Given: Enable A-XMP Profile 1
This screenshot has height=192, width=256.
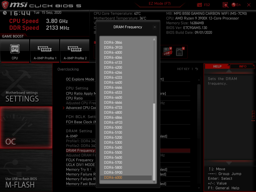Looking at the screenshot, I should [x=45, y=51].
